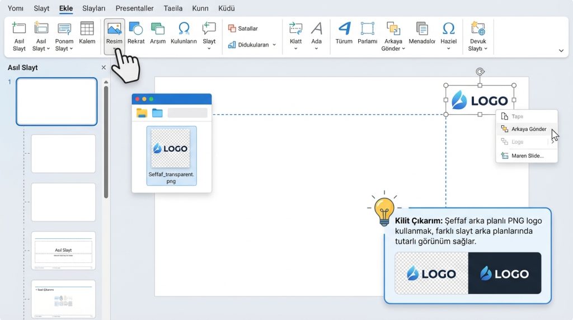Image resolution: width=573 pixels, height=320 pixels.
Task: Click the Kalem table grid icon
Action: [x=87, y=29]
